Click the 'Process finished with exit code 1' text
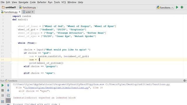Viewport: 187px width, 105px height. tap(37, 104)
